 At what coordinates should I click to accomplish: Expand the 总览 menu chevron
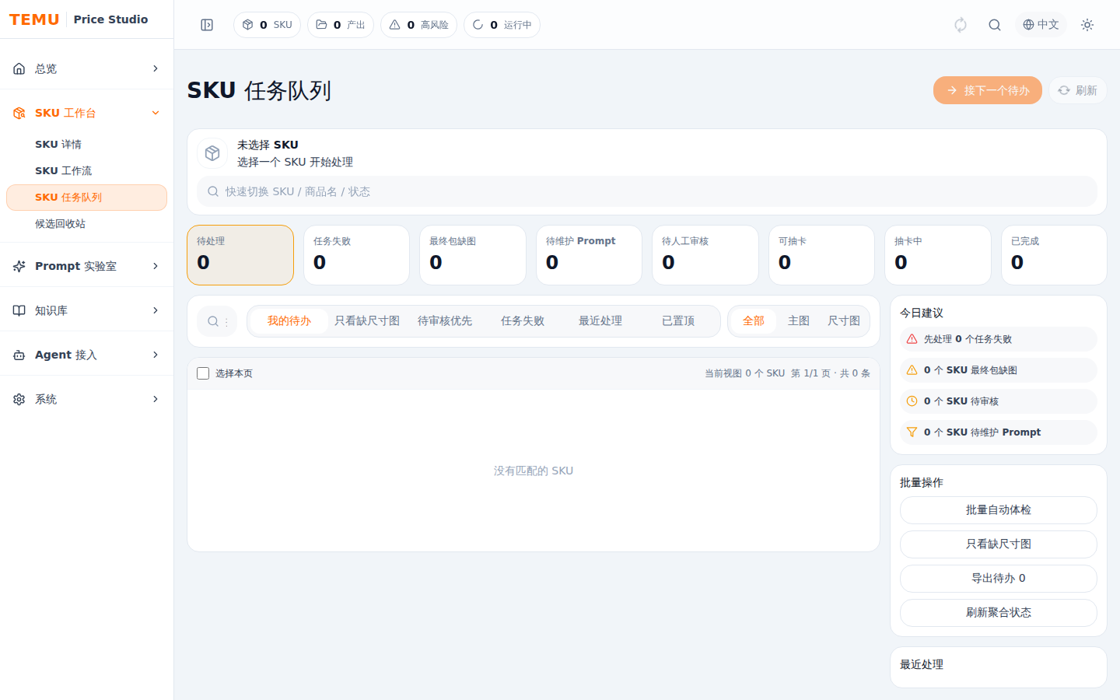pyautogui.click(x=156, y=68)
